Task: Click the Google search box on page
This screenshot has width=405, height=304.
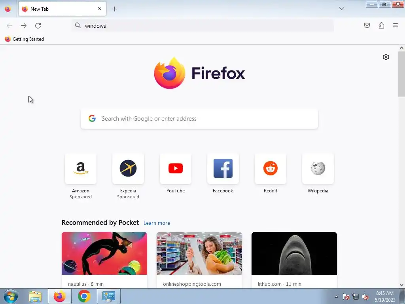Action: pos(199,119)
